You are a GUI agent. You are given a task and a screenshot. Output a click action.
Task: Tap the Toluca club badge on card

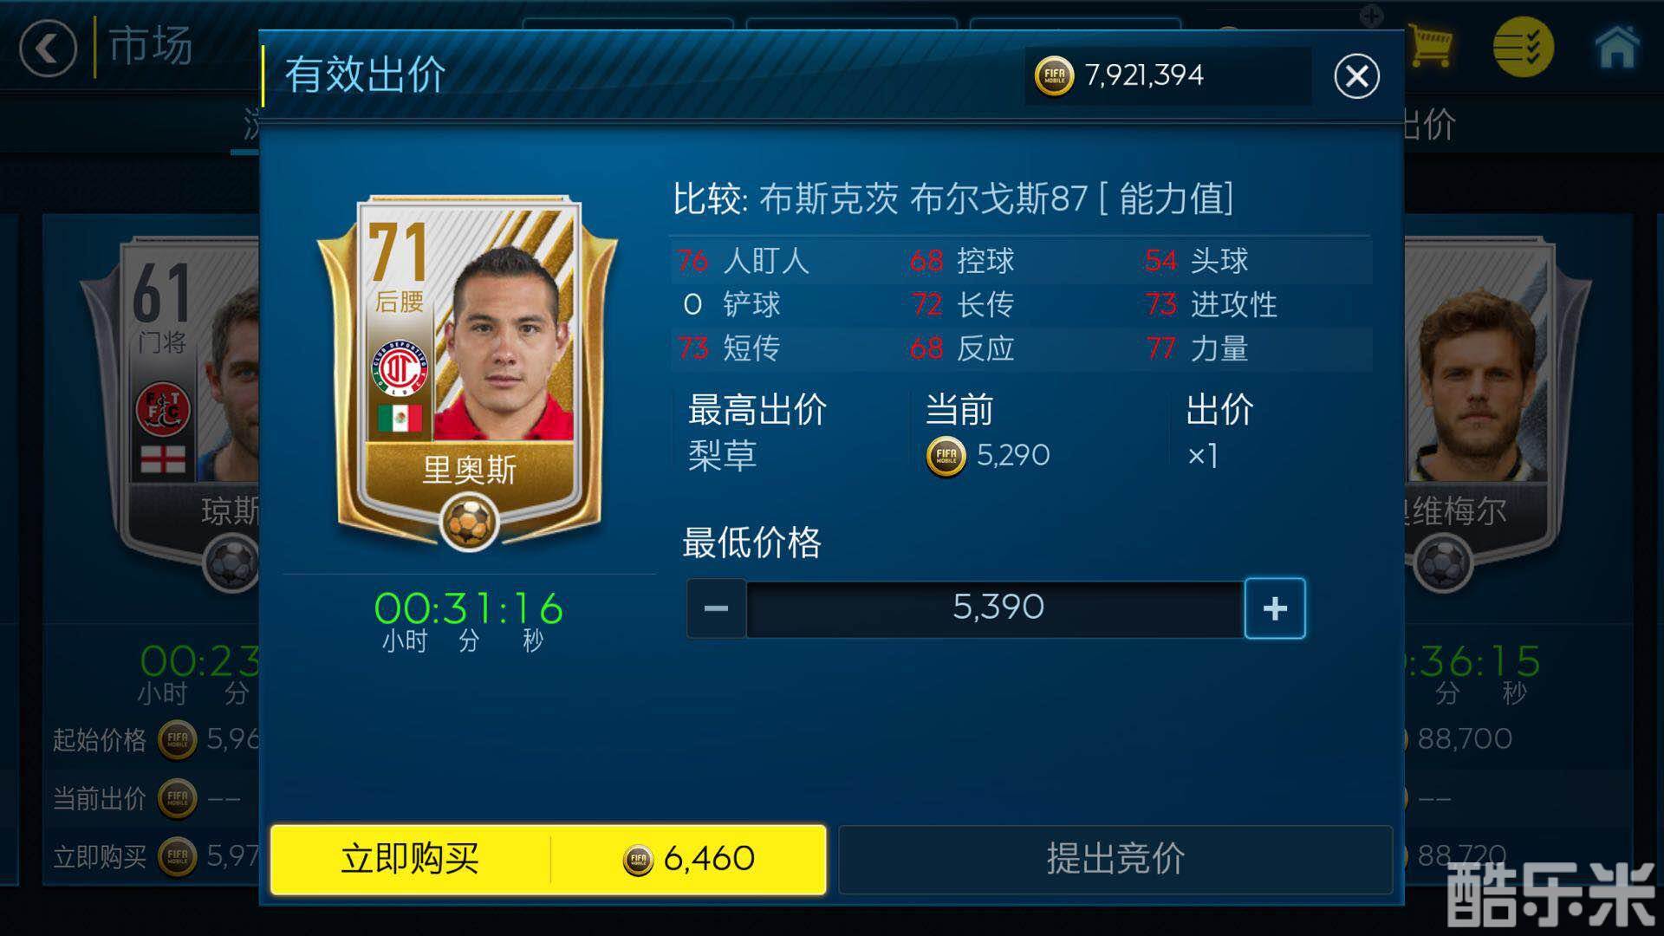click(x=400, y=368)
